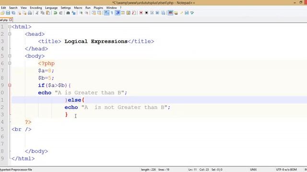The height and width of the screenshot is (172, 307).
Task: Undo the last edit via green arrow
Action: point(55,13)
